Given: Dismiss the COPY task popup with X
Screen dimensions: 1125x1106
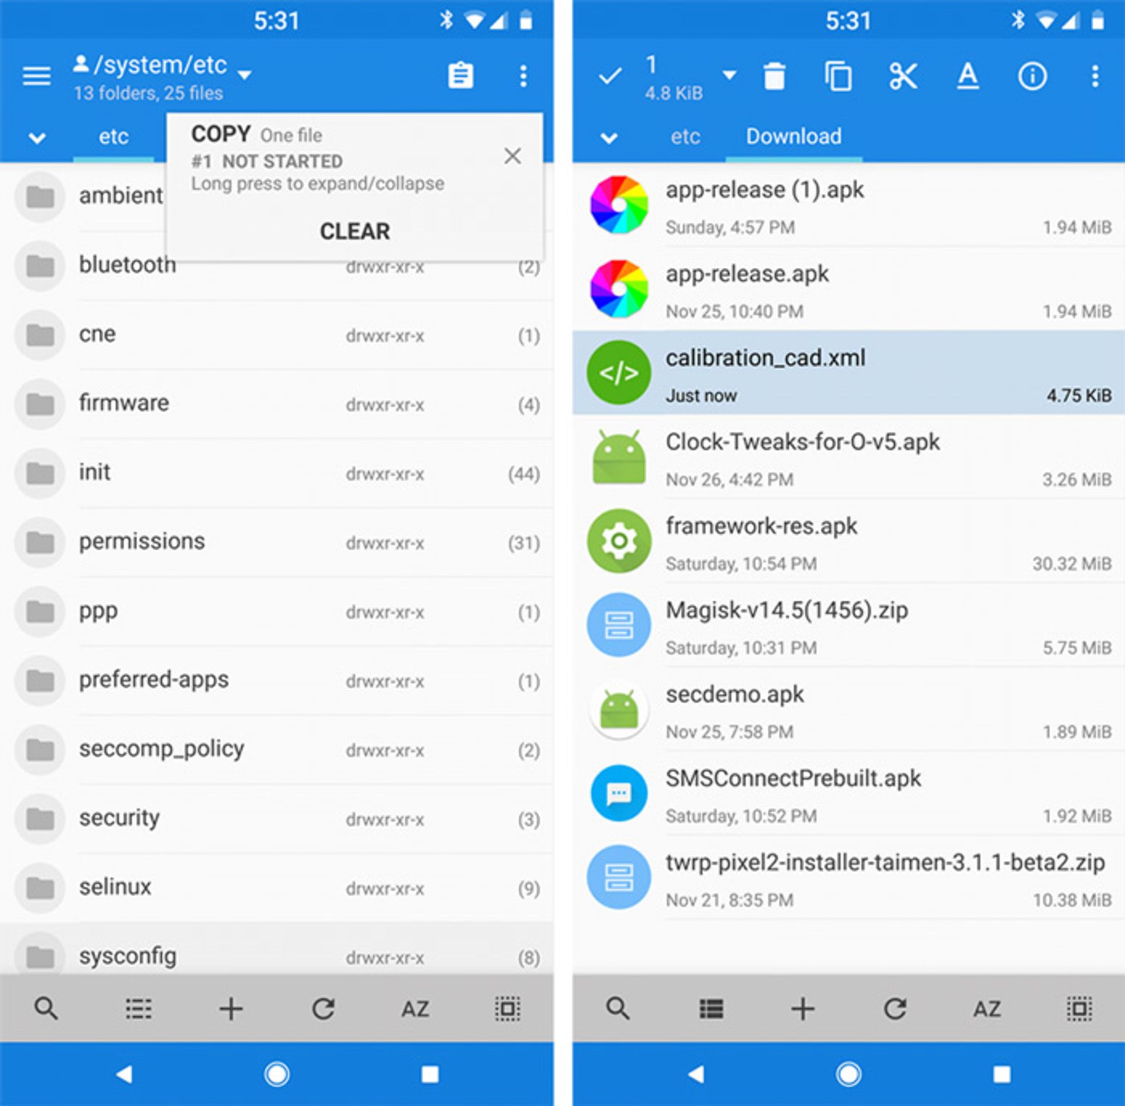Looking at the screenshot, I should point(512,156).
